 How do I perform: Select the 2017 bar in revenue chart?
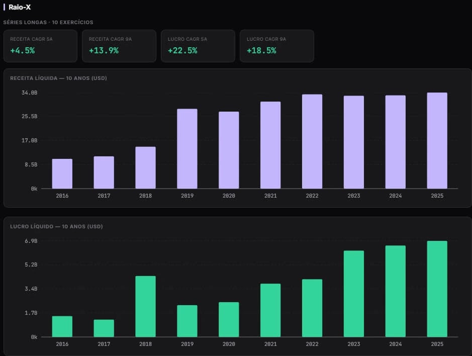coord(104,172)
